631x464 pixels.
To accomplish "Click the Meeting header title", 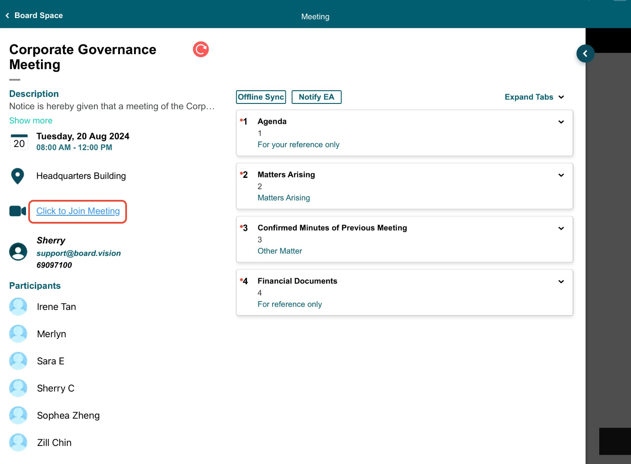I will 315,17.
